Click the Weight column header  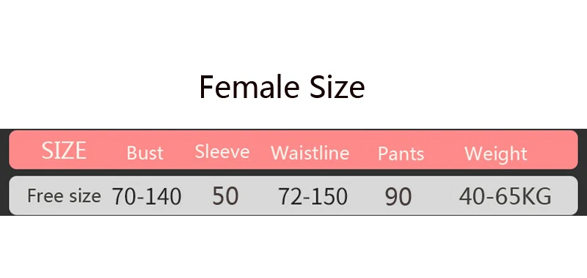[496, 154]
